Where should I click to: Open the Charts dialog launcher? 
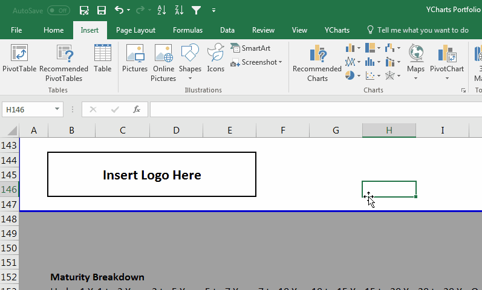pos(463,90)
